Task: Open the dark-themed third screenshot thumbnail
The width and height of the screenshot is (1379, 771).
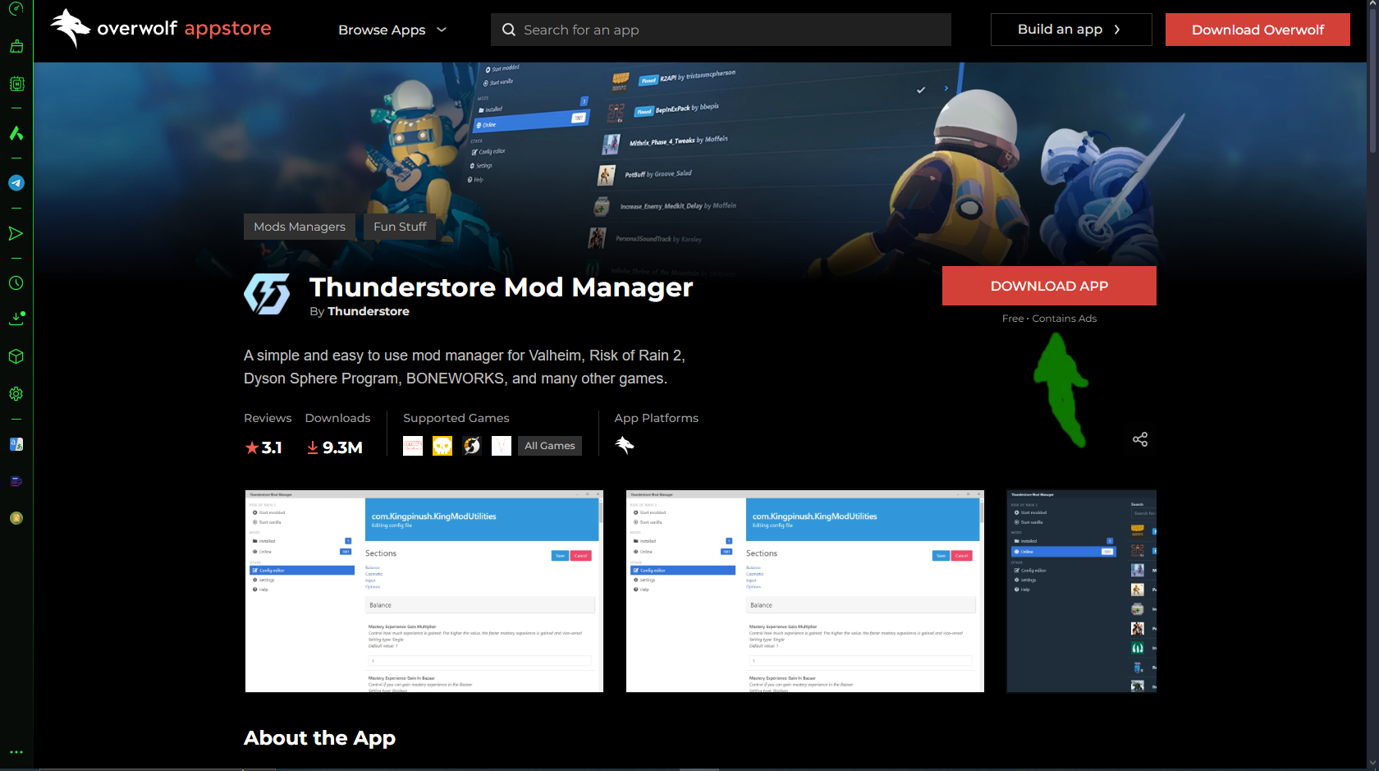Action: 1081,591
